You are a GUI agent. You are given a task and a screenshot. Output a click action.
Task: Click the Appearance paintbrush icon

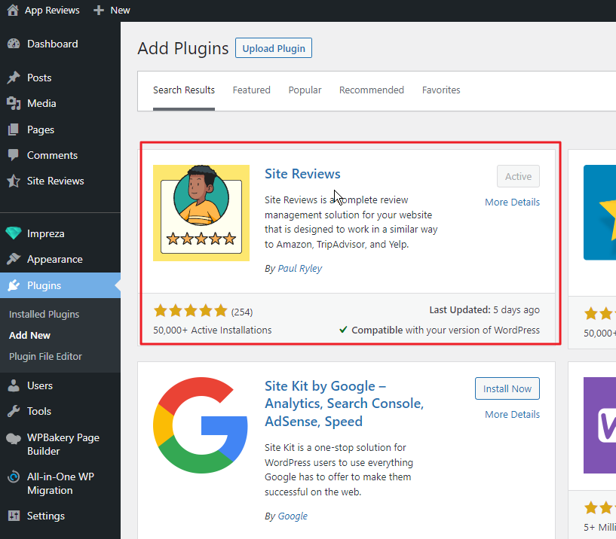coord(14,259)
